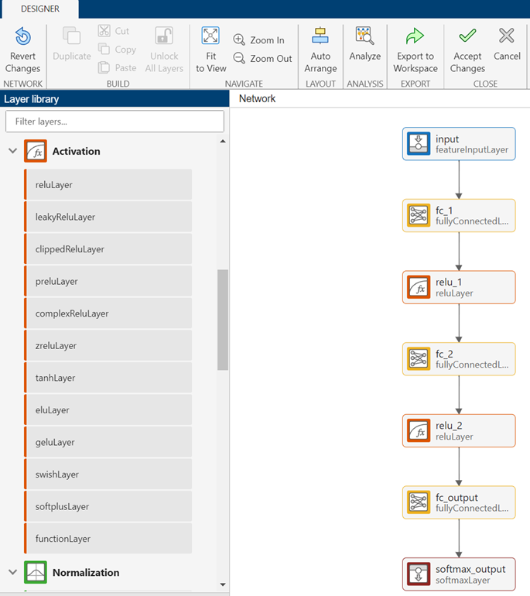Click the Zoom Out magnifier icon
Viewport: 530px width, 596px height.
click(239, 58)
